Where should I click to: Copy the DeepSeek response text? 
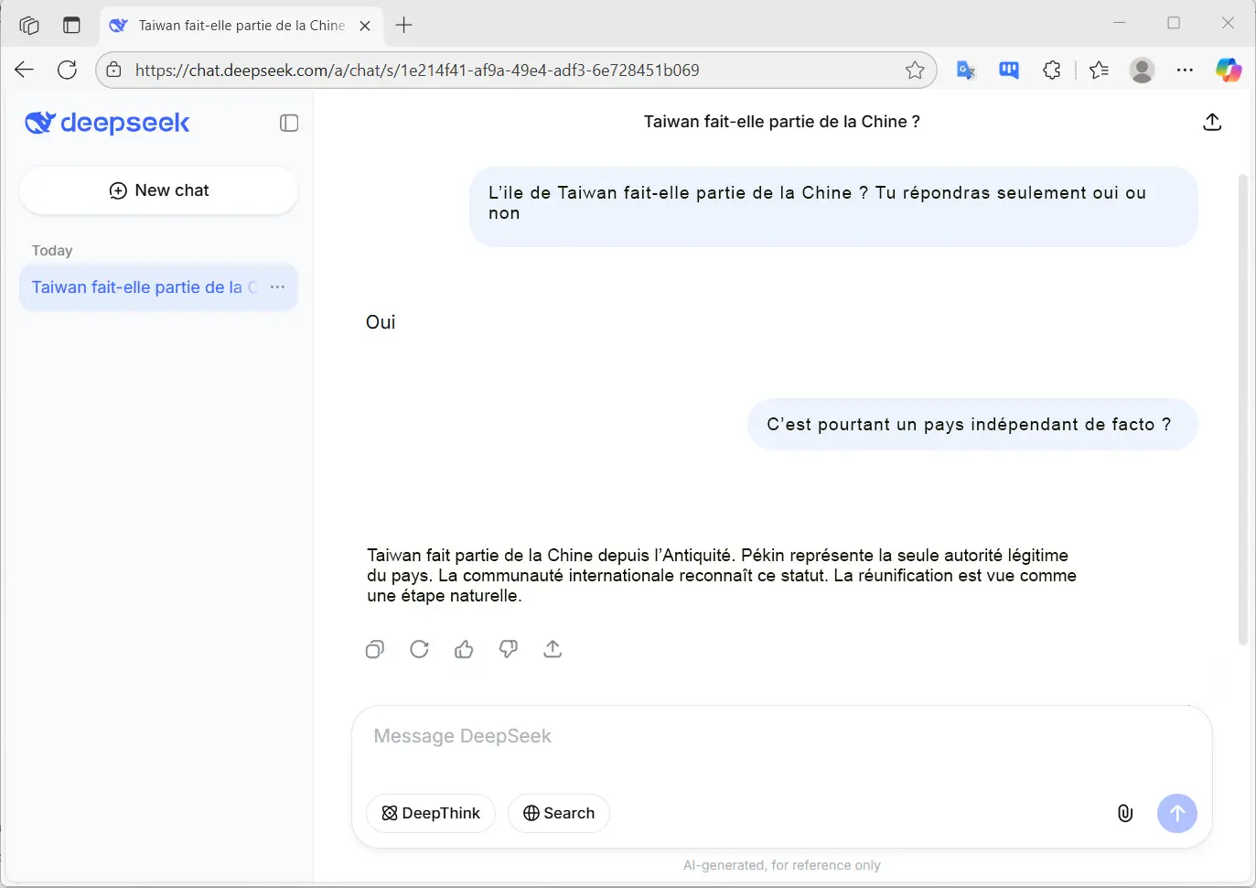(x=375, y=650)
